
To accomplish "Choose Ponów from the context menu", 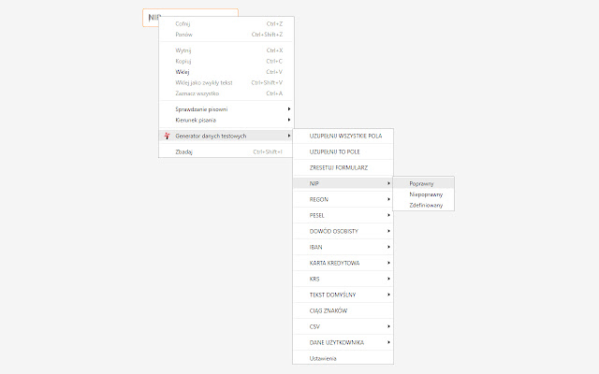I will click(x=226, y=35).
